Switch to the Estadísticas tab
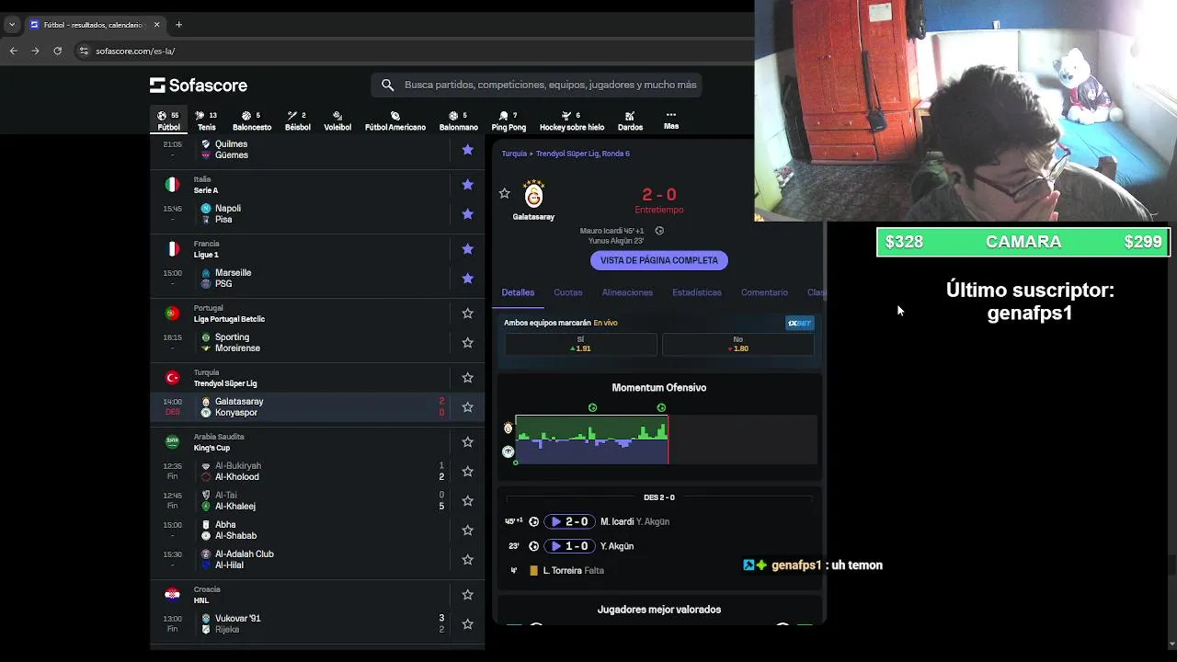 tap(697, 292)
